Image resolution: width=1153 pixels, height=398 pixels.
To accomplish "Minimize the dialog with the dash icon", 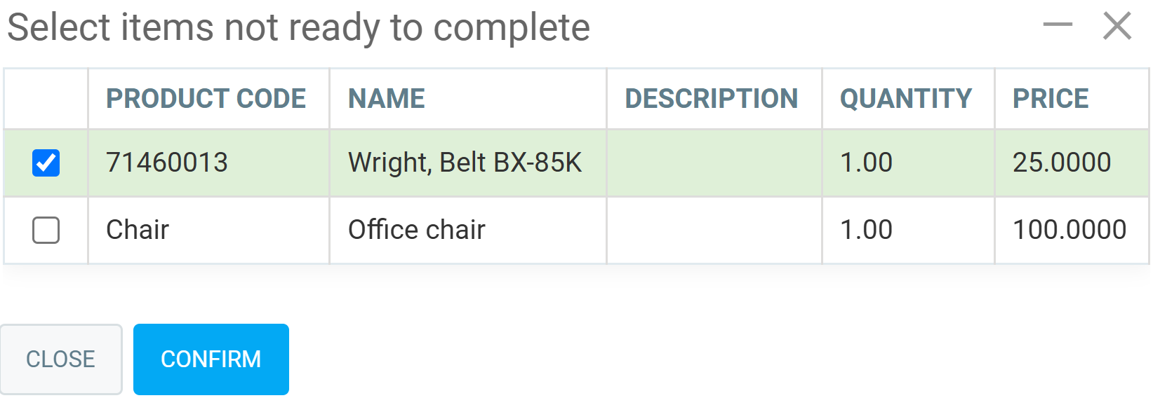I will (1057, 26).
